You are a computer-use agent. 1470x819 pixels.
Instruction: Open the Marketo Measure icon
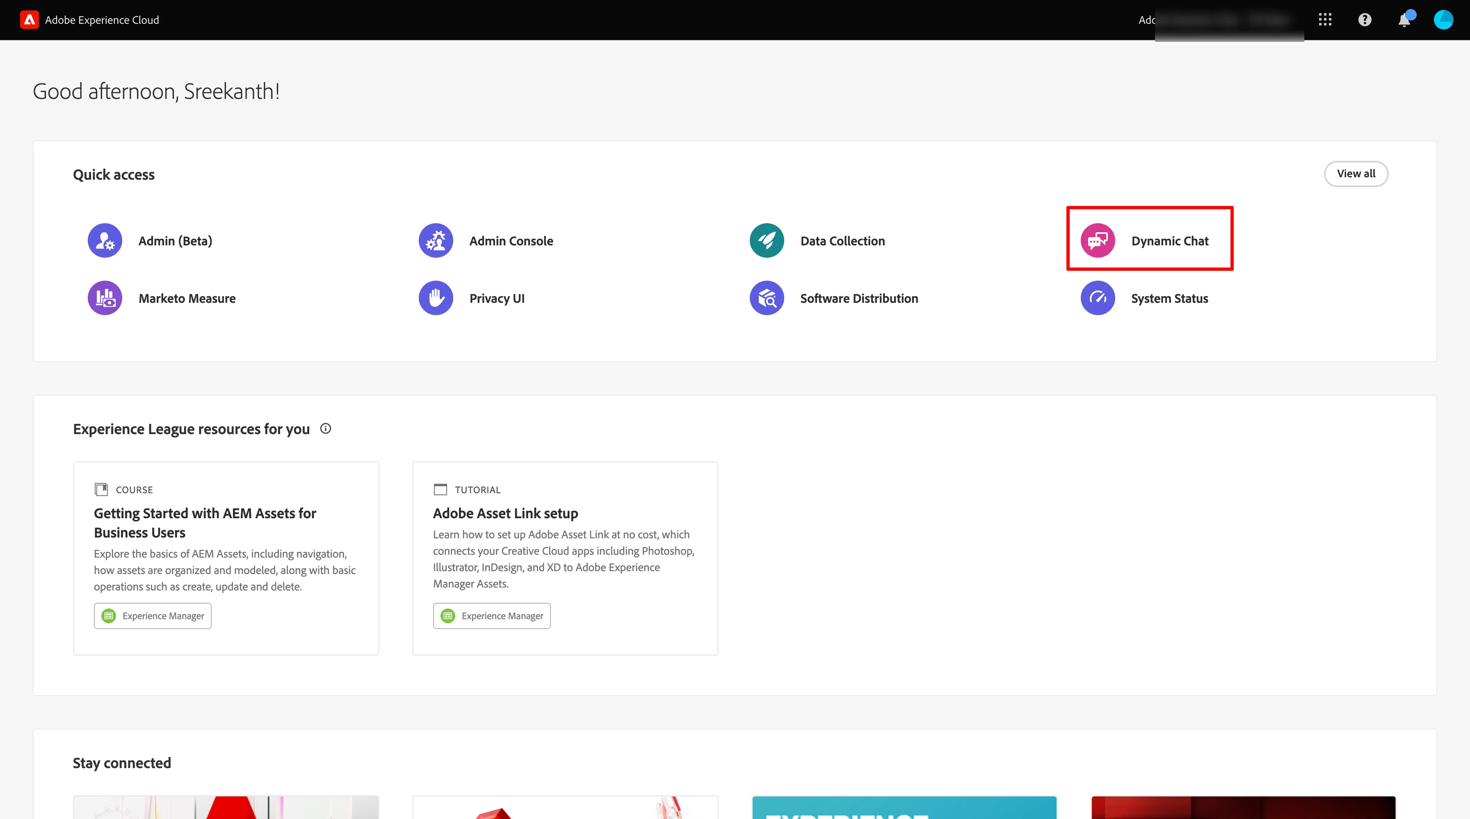point(105,298)
